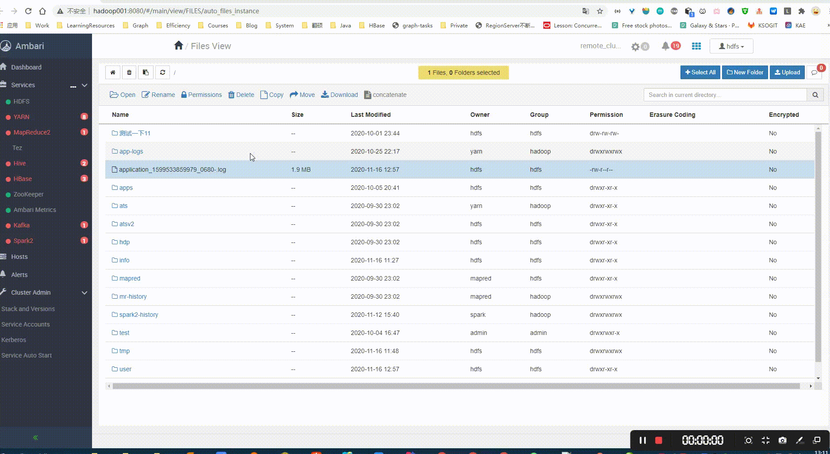Edit Permissions of selected file
This screenshot has width=830, height=454.
(201, 95)
